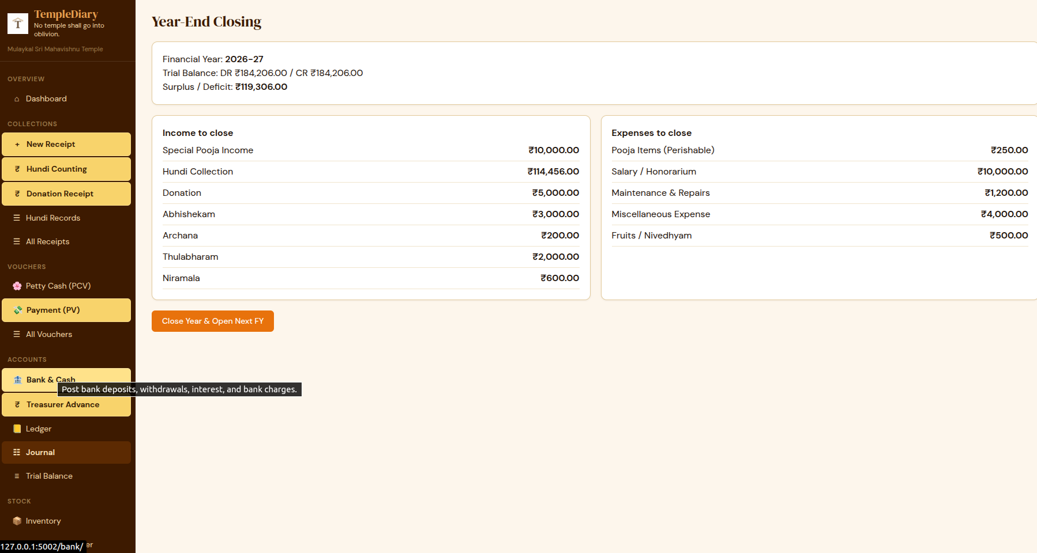Click Miscellaneous Expense row
The image size is (1037, 553).
(820, 214)
